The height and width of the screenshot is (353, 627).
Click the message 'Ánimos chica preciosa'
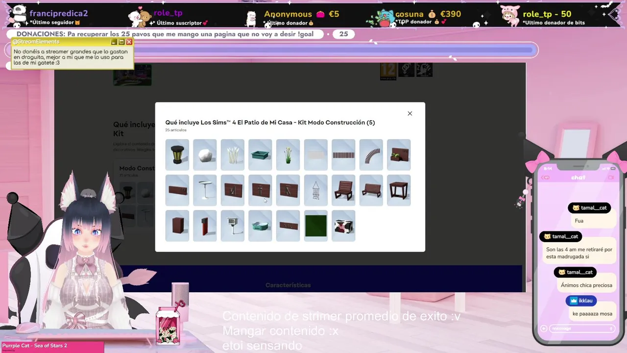click(586, 285)
